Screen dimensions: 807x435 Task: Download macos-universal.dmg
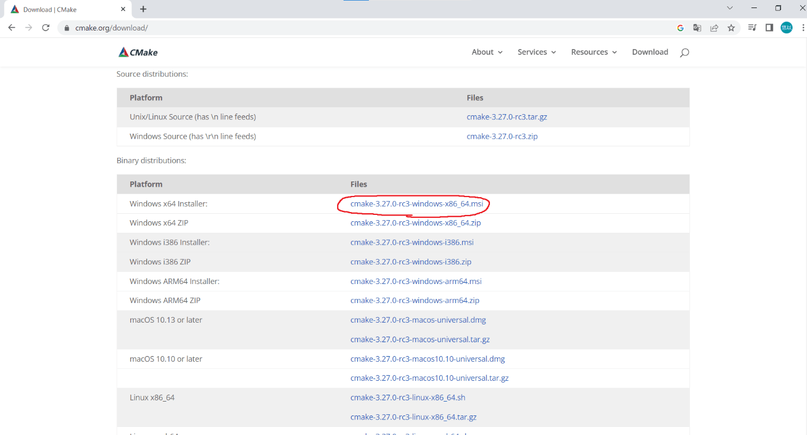coord(418,320)
